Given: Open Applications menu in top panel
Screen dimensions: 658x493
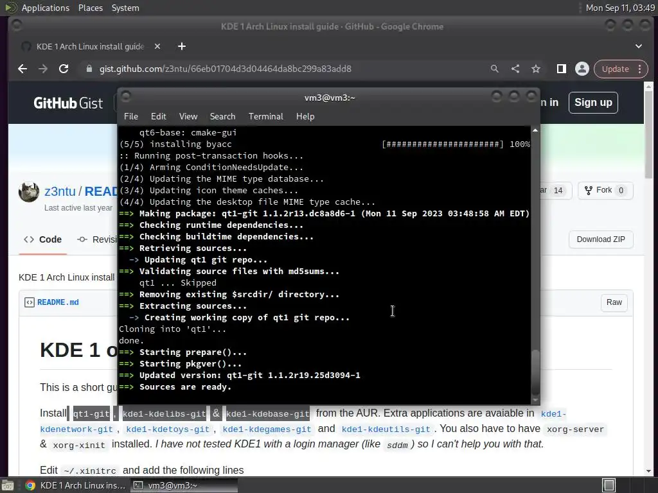Looking at the screenshot, I should [x=46, y=8].
